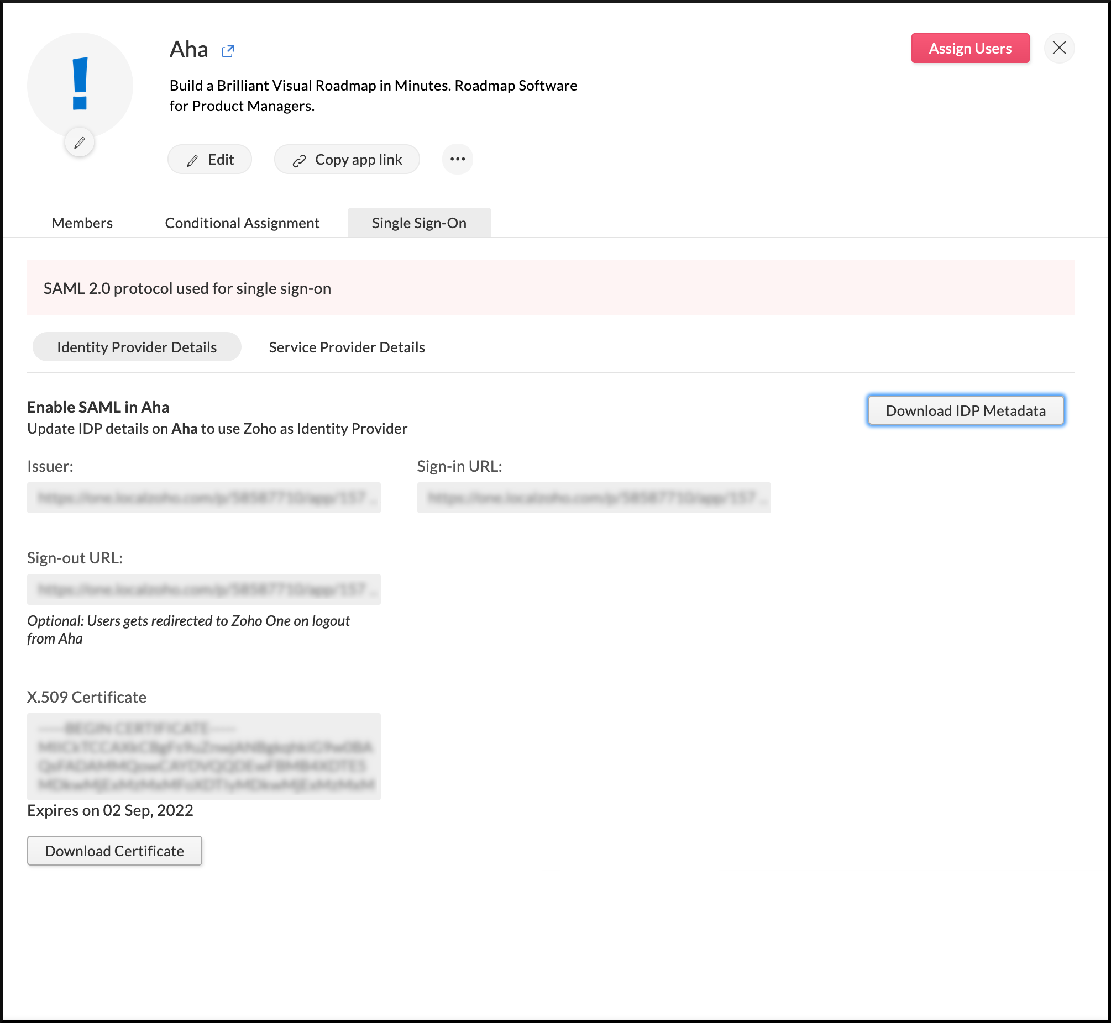The height and width of the screenshot is (1023, 1111).
Task: Click Download IDP Metadata button
Action: click(x=965, y=410)
